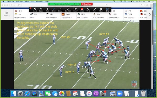This screenshot has height=98, width=157.
Task: Select the Eraser tool
Action: (x=75, y=10)
